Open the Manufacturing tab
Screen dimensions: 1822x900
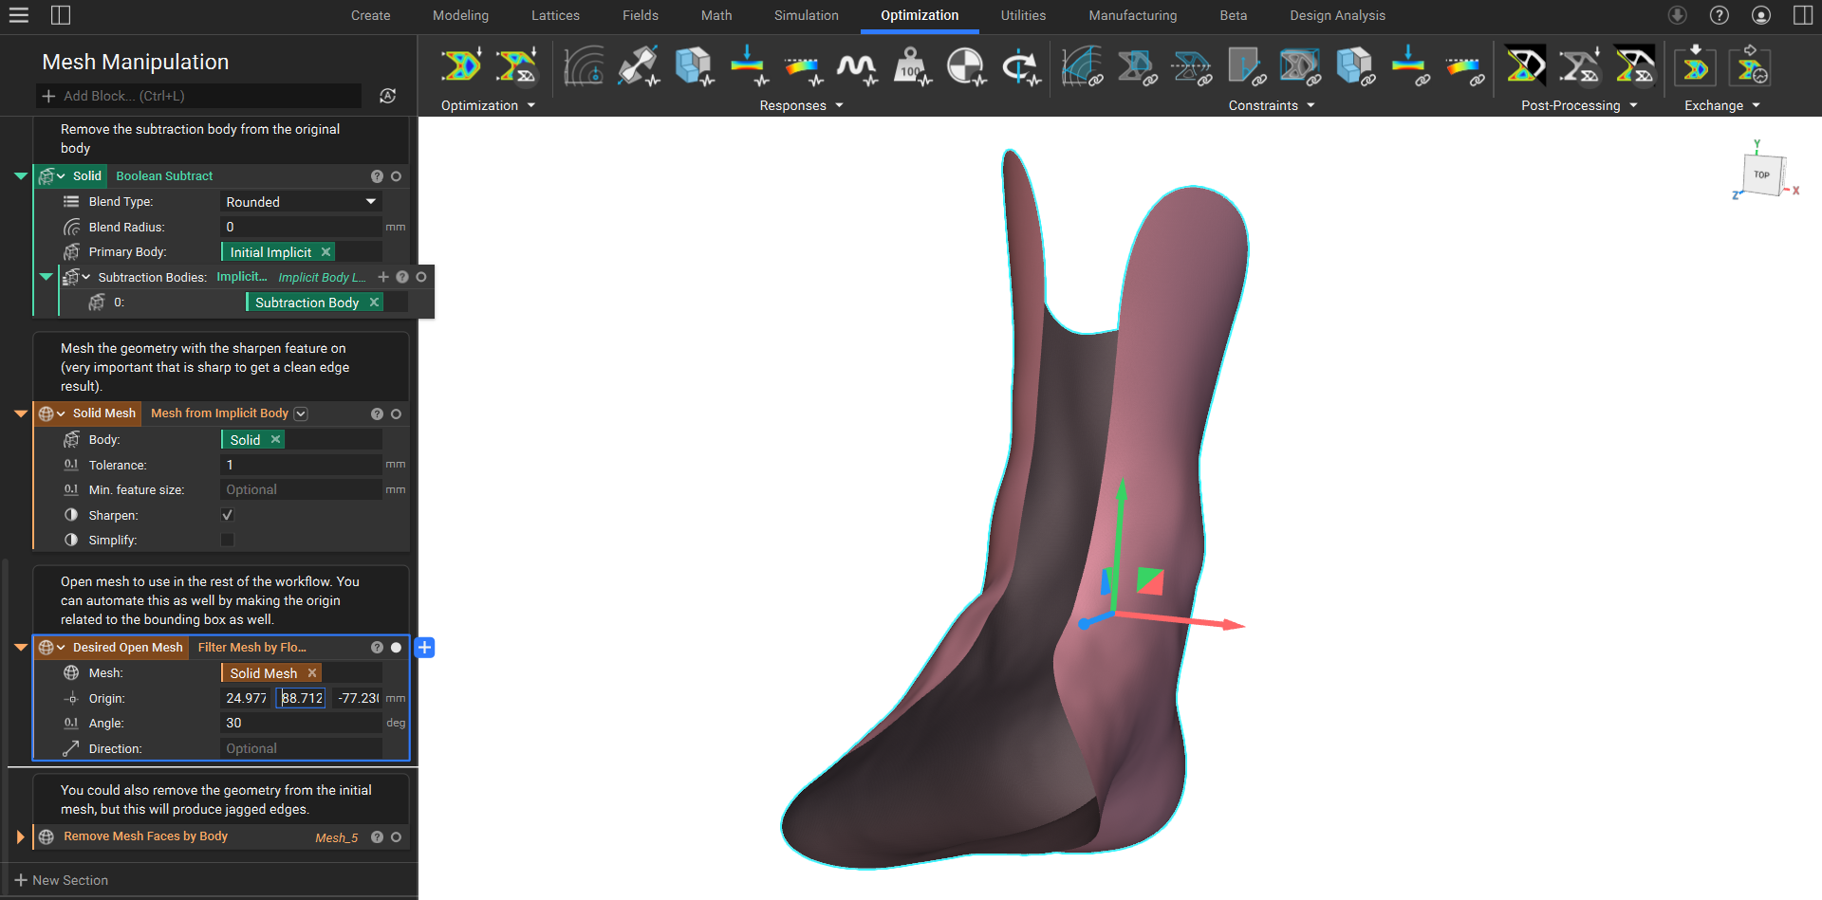[1131, 15]
